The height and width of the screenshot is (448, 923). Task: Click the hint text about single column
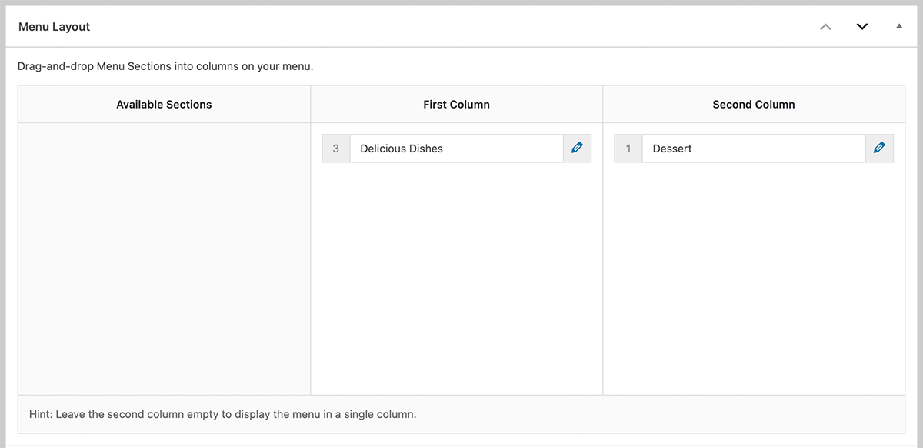click(222, 414)
